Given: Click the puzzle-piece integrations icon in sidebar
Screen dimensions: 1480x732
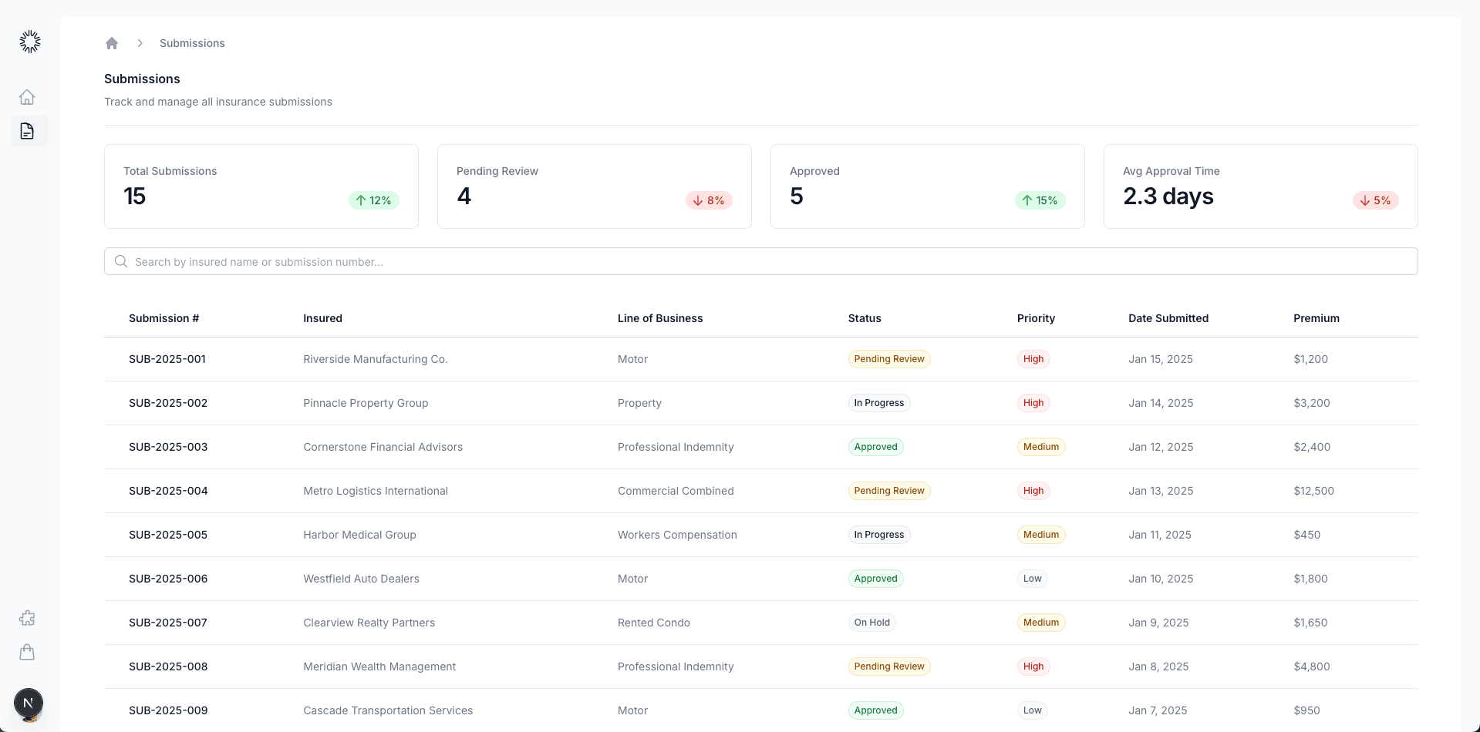Looking at the screenshot, I should pos(28,617).
